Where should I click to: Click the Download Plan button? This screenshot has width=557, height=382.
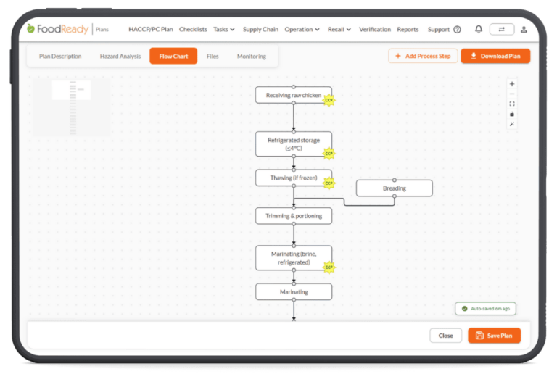(x=495, y=56)
